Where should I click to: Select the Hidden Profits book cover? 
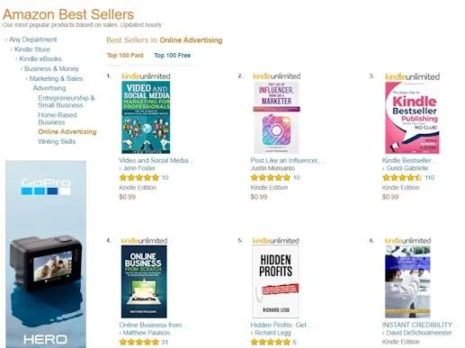pyautogui.click(x=275, y=281)
